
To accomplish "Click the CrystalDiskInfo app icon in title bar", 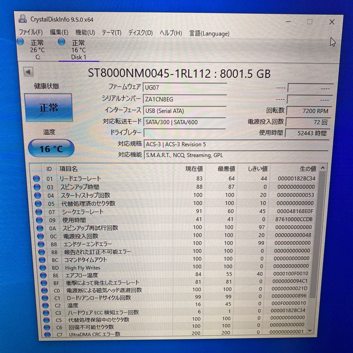I will click(x=23, y=19).
